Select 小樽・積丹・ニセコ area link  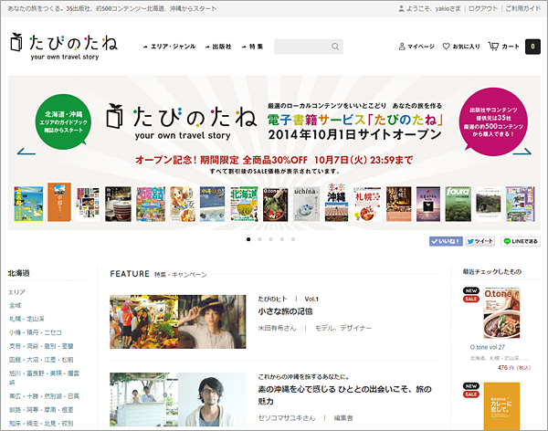click(36, 332)
